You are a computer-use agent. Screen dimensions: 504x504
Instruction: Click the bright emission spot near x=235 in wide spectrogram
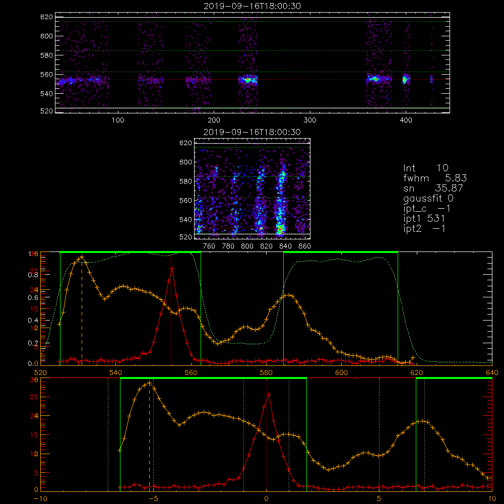[x=248, y=80]
